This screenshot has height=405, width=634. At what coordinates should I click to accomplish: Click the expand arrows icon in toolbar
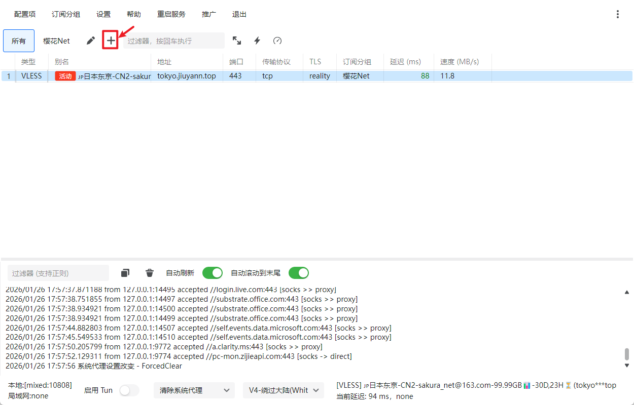pyautogui.click(x=237, y=40)
